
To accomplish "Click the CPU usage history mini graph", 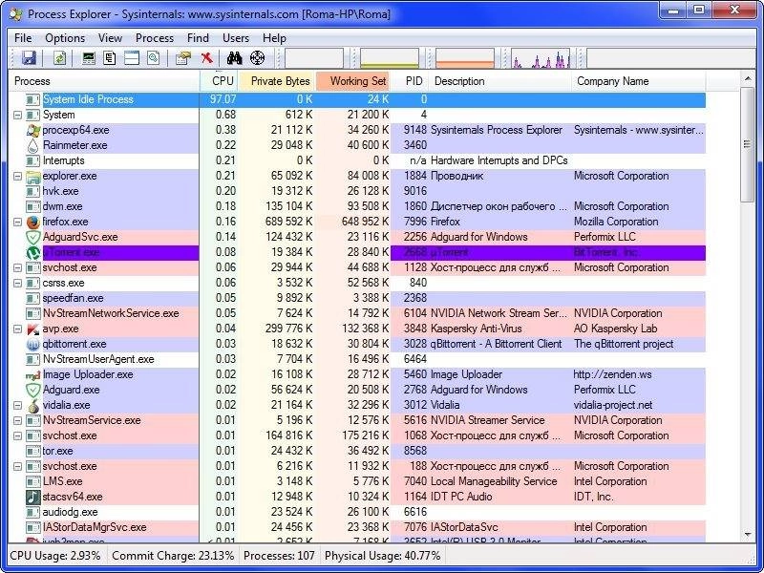I will [314, 58].
